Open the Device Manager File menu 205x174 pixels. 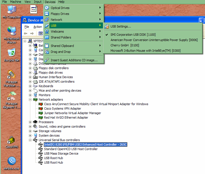click(x=27, y=27)
